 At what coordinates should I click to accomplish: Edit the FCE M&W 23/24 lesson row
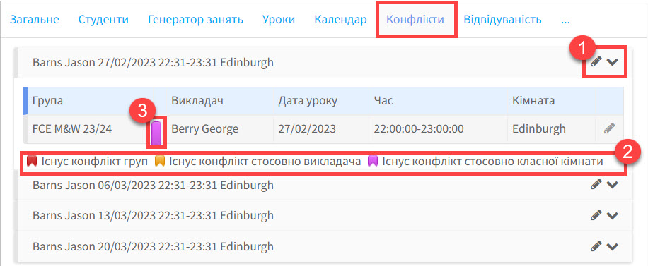pyautogui.click(x=609, y=128)
